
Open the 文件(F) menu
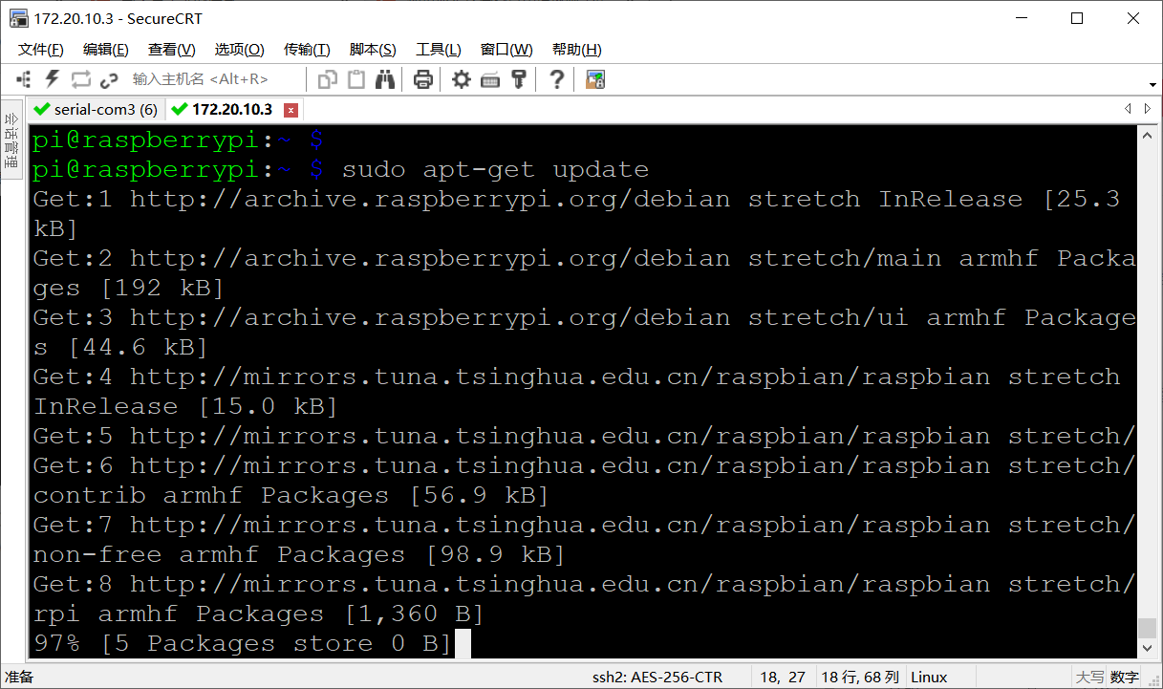(x=40, y=50)
